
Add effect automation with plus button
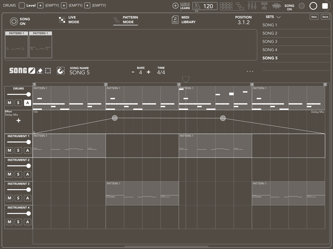(18, 121)
